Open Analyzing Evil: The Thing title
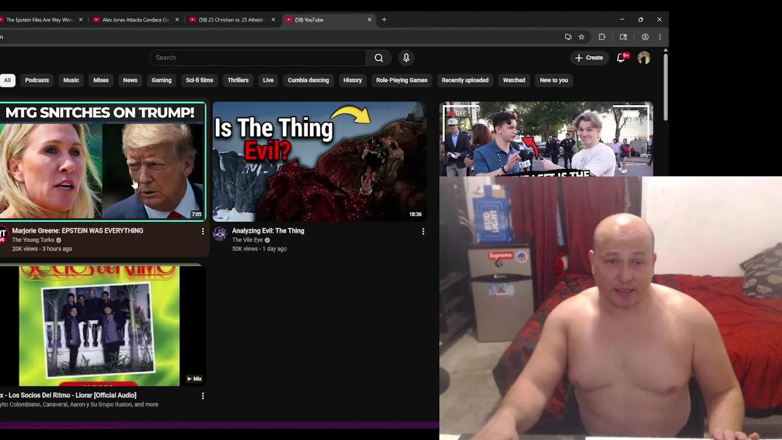 click(268, 230)
